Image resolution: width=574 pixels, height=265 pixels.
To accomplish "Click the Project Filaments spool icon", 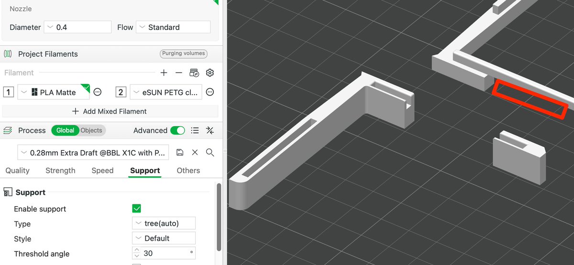I will 8,54.
